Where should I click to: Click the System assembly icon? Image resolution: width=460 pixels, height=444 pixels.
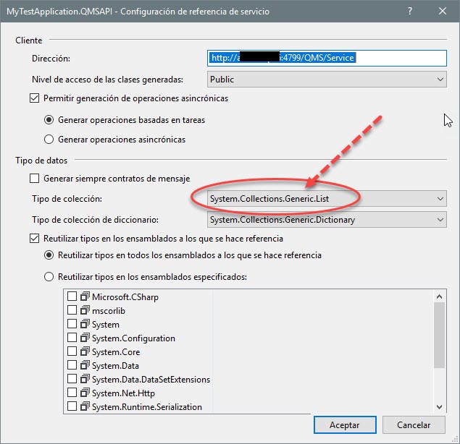click(x=85, y=324)
